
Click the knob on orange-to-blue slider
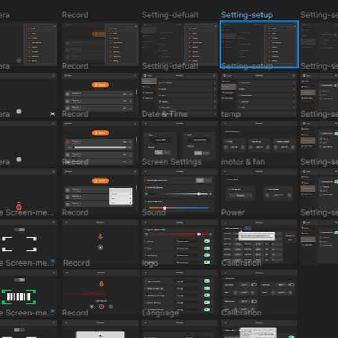pyautogui.click(x=164, y=208)
